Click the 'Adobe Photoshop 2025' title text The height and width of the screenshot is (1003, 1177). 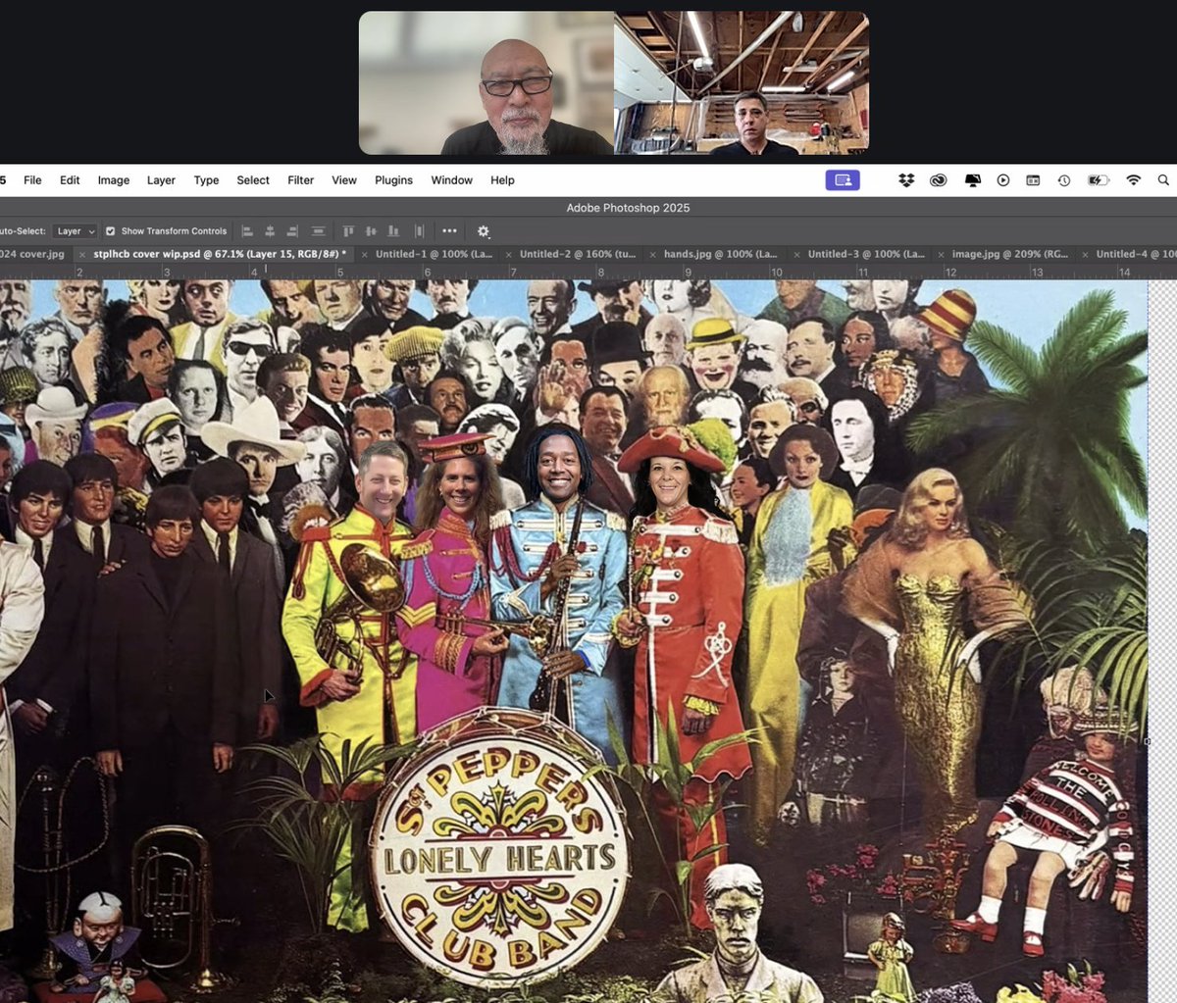coord(628,208)
